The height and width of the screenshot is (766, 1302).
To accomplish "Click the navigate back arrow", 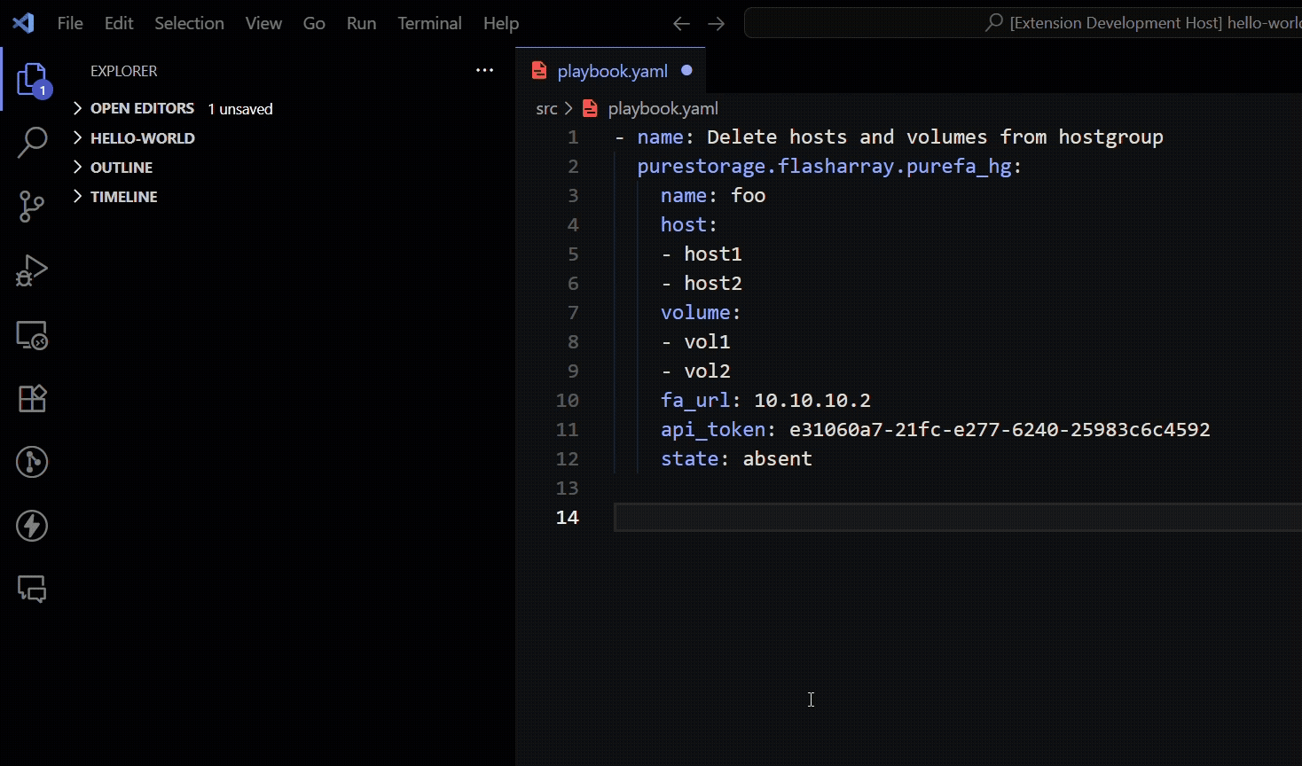I will (680, 23).
